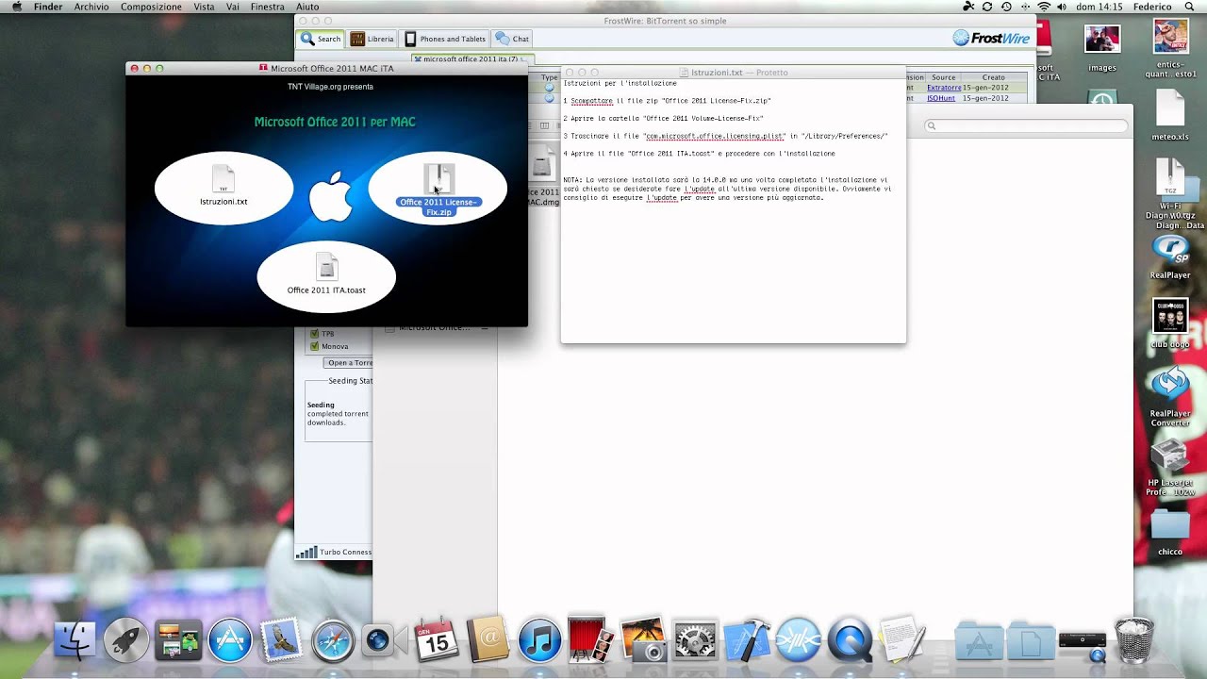Click the clock 'dom 14:15' in menu bar
The image size is (1207, 679).
click(x=1099, y=7)
